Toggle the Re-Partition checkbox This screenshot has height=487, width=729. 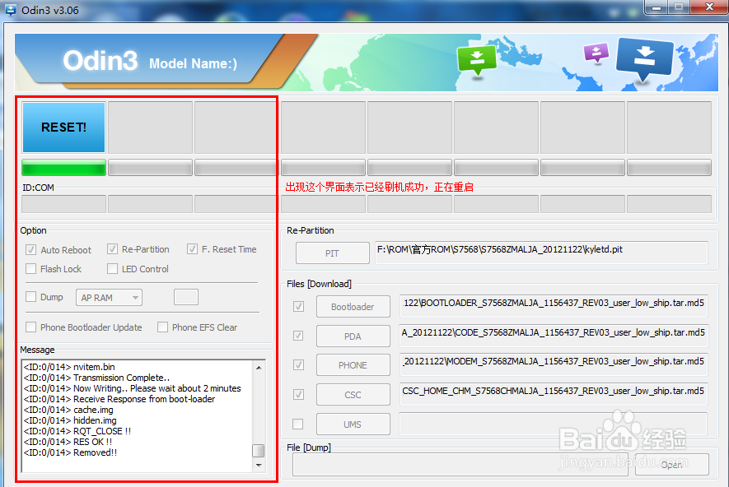tap(112, 249)
